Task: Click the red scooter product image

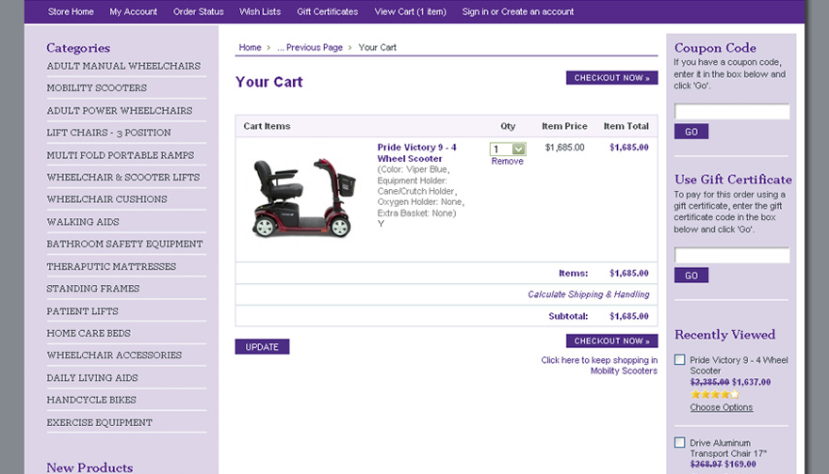Action: point(303,197)
